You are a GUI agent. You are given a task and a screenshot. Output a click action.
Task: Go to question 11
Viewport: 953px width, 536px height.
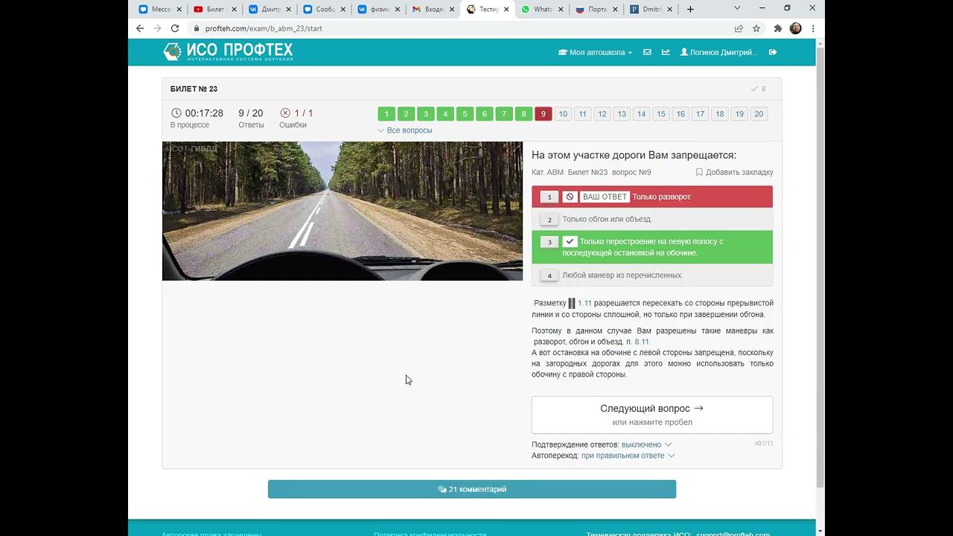[582, 114]
